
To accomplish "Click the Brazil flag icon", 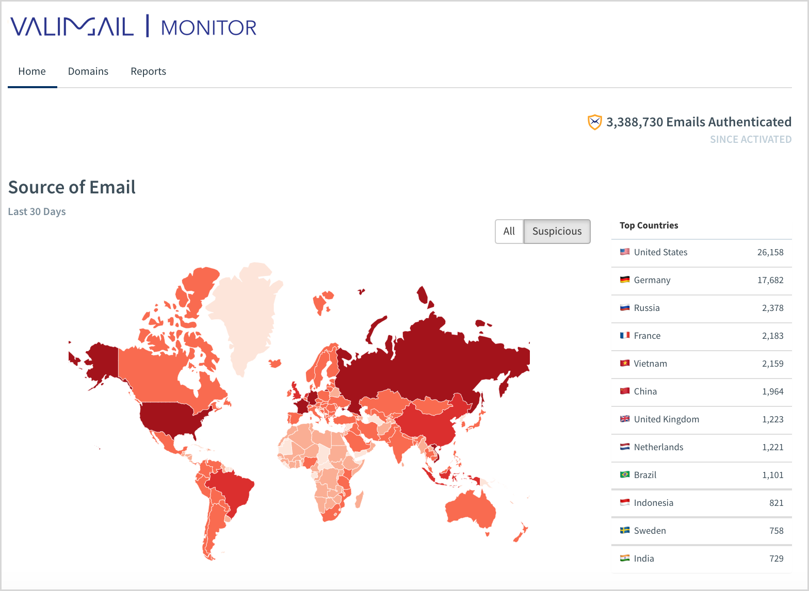I will 625,475.
